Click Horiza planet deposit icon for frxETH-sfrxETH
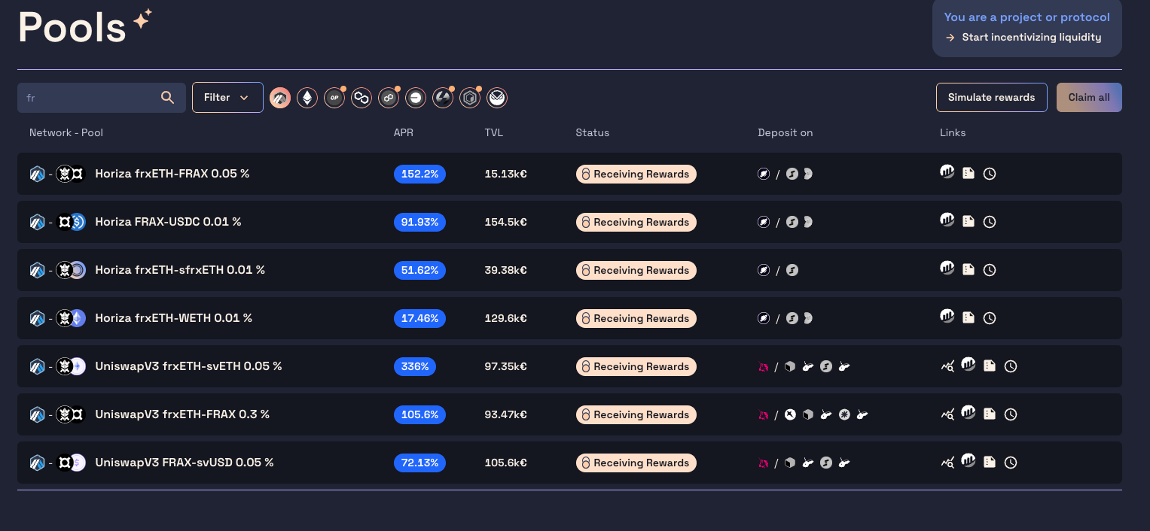This screenshot has width=1150, height=531. 764,270
